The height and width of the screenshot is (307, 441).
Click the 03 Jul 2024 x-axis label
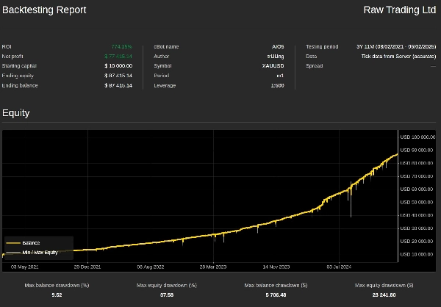point(340,267)
